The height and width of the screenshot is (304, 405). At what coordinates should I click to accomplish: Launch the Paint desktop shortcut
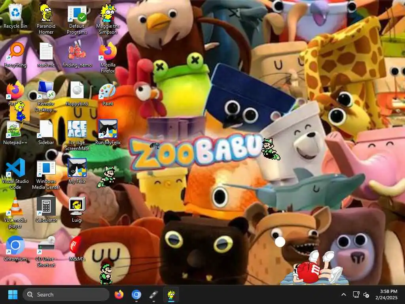click(108, 93)
